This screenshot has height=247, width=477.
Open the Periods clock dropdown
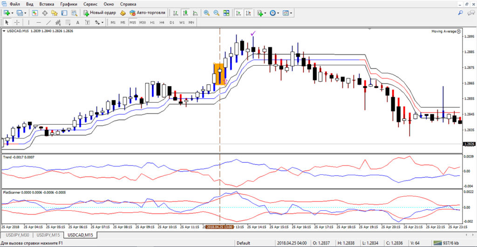pos(274,13)
